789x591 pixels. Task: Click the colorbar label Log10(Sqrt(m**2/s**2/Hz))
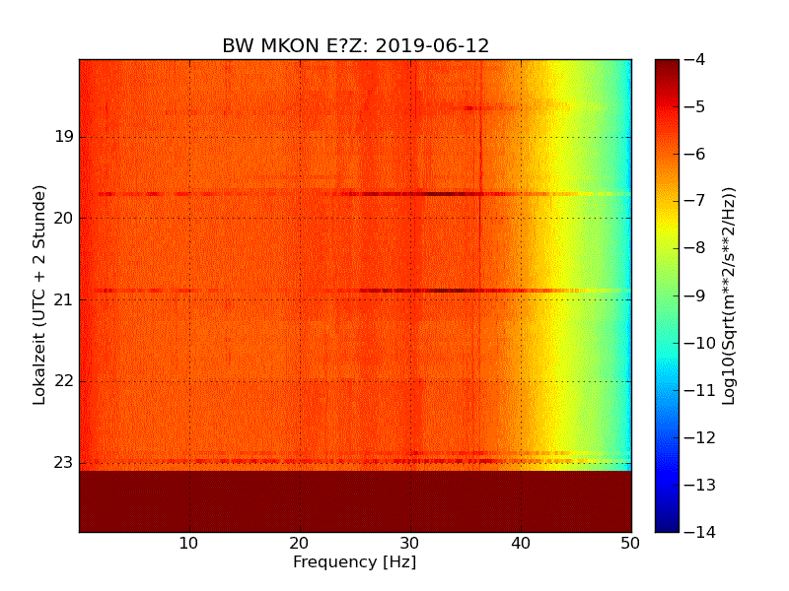(x=728, y=296)
